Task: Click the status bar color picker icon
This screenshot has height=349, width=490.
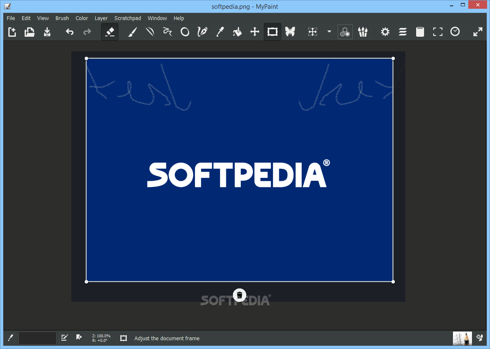Action: [10, 338]
